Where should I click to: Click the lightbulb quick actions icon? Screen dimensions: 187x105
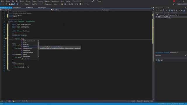pyautogui.click(x=6, y=39)
